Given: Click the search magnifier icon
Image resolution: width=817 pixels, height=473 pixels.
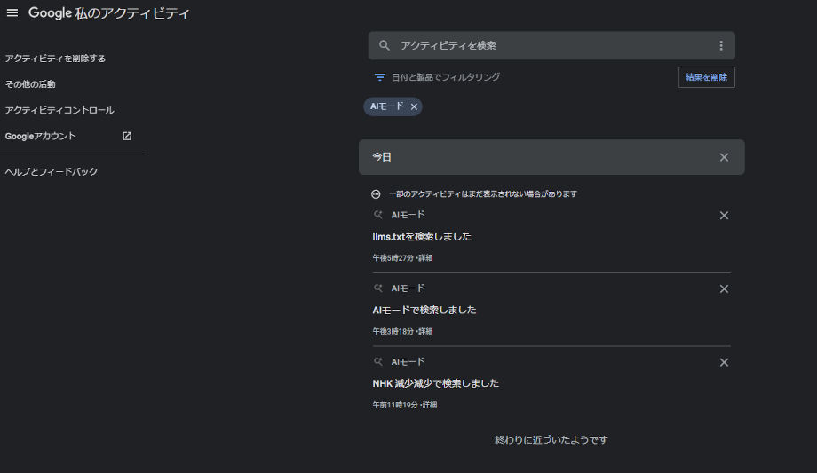Looking at the screenshot, I should [x=385, y=46].
